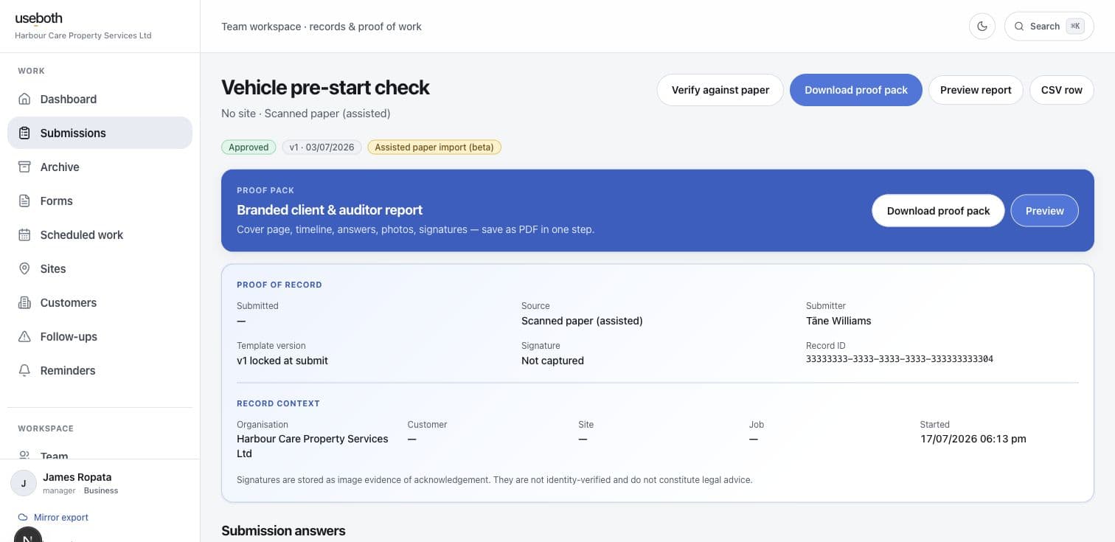1115x542 pixels.
Task: Open the Submissions section
Action: [x=100, y=133]
